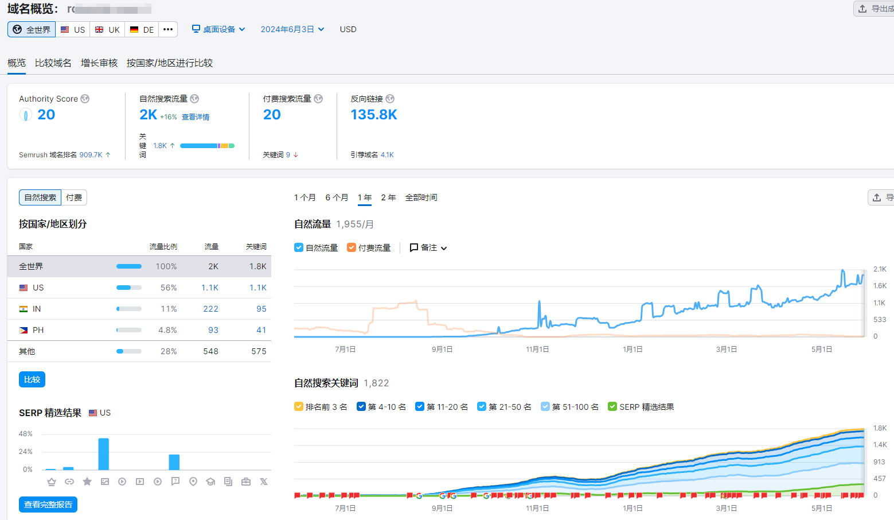Expand the 备注 notes dropdown
Image resolution: width=894 pixels, height=520 pixels.
point(428,247)
